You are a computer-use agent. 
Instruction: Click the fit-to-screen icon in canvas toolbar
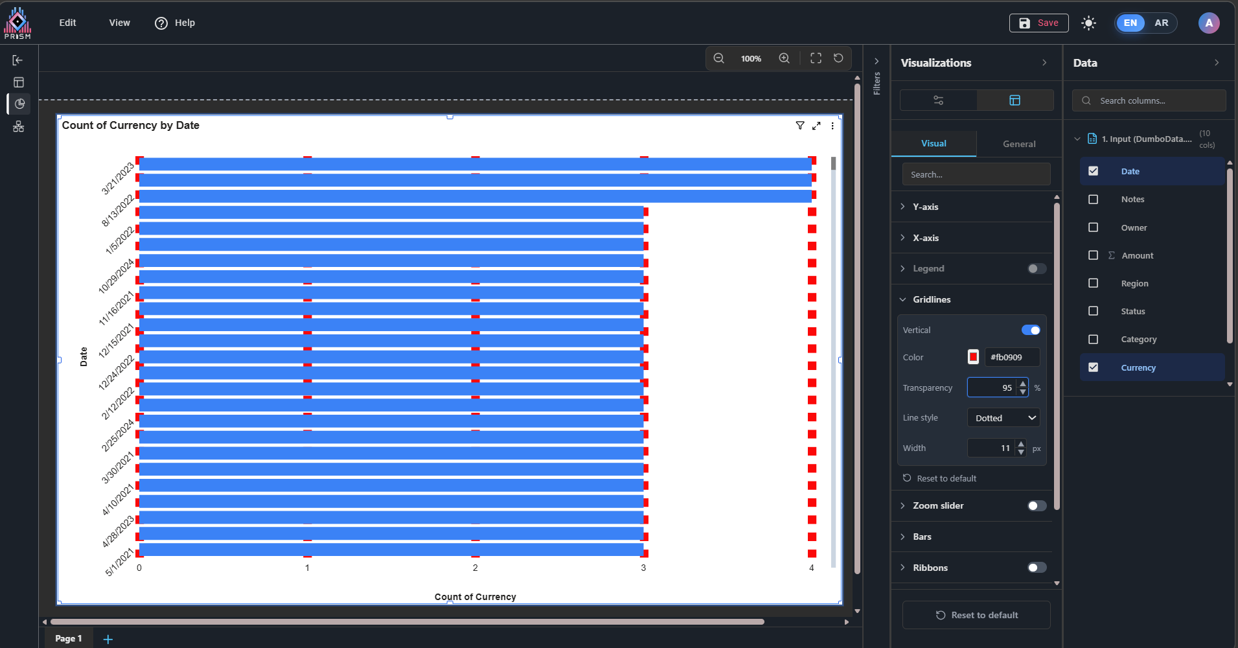tap(816, 58)
